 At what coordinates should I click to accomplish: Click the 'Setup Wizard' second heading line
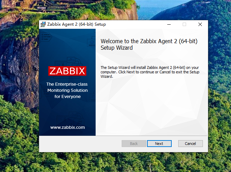[117, 48]
